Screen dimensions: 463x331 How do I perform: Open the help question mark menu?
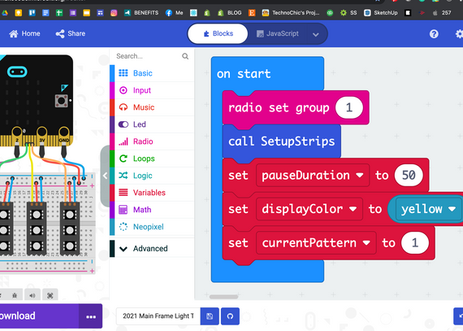[434, 34]
